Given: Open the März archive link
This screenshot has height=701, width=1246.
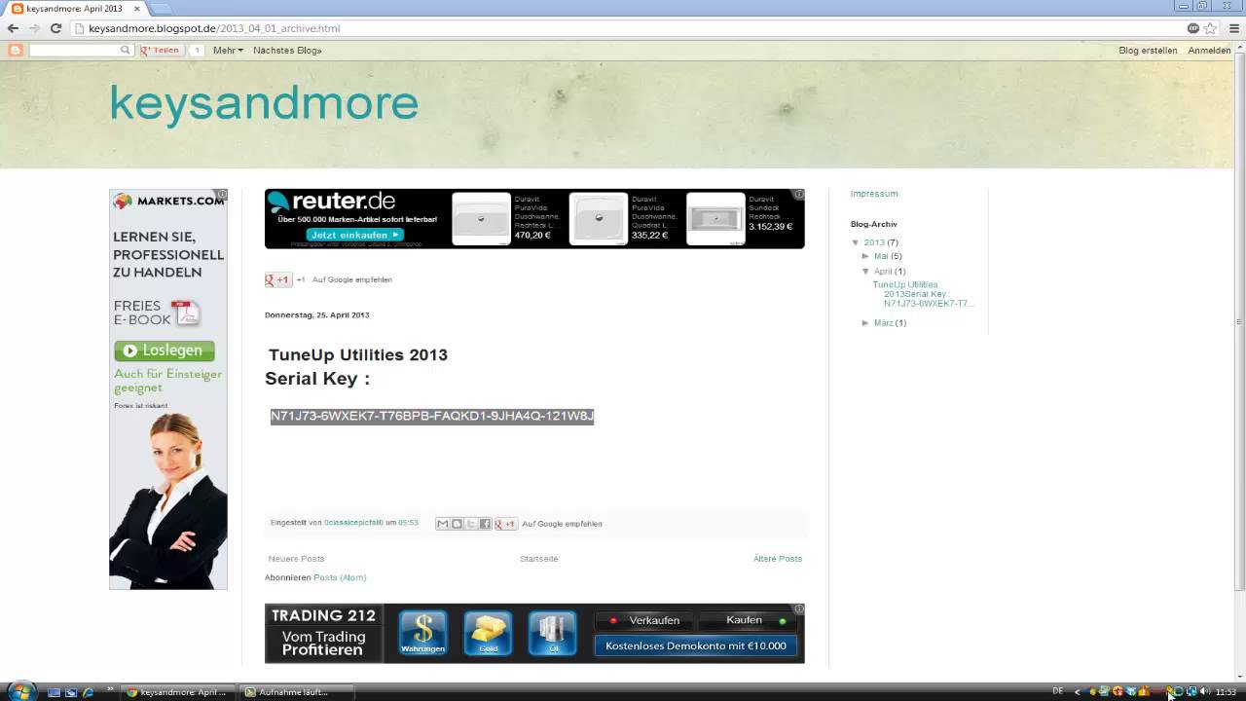Looking at the screenshot, I should [x=883, y=322].
